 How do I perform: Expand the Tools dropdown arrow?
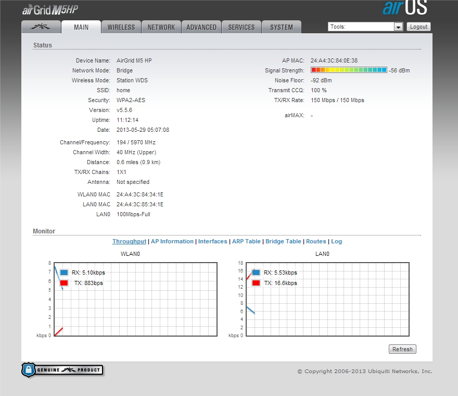(398, 27)
